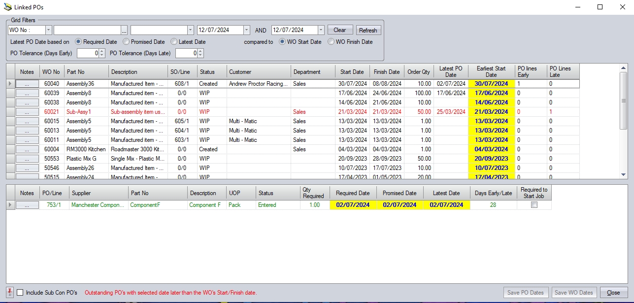
Task: Click the filter value browse ellipsis button
Action: 124,30
